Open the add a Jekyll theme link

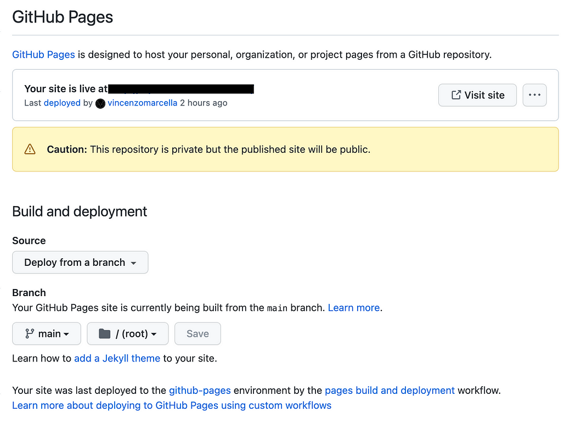click(117, 358)
